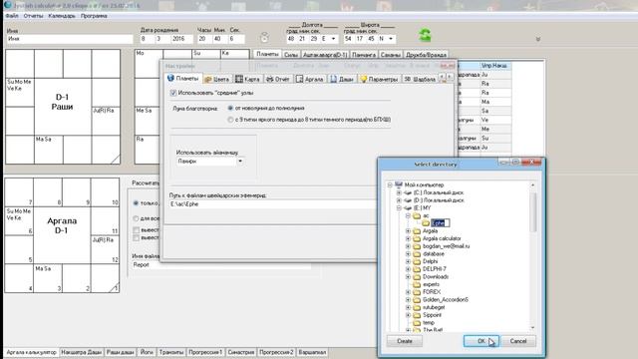Viewport: 638px width, 359px height.
Task: Click the clock icon next to time fields
Action: point(264,38)
